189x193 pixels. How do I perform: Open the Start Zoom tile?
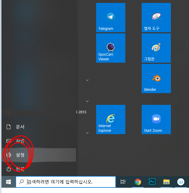tap(156, 119)
